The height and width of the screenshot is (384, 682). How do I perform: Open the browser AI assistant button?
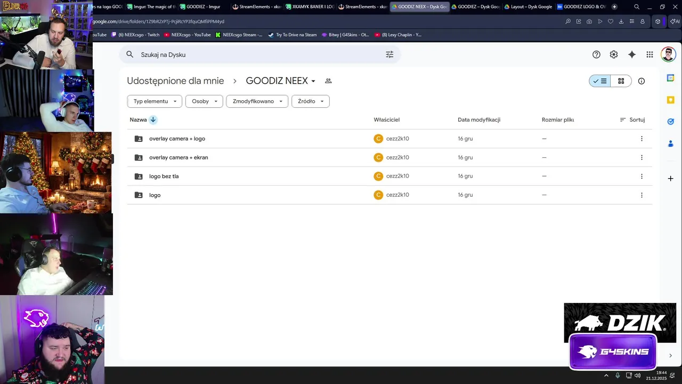(675, 21)
